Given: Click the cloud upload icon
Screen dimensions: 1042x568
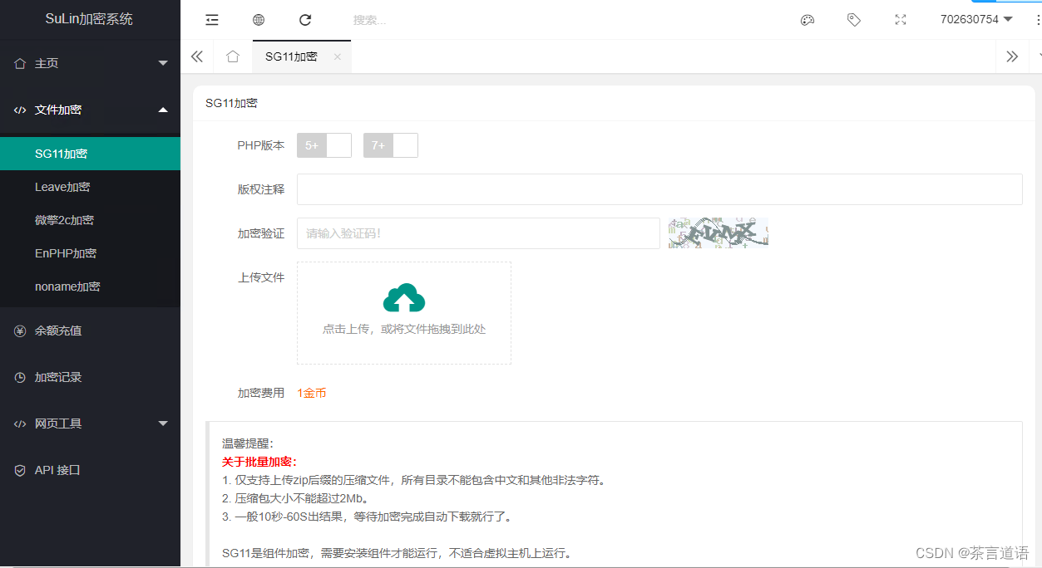Looking at the screenshot, I should coord(404,298).
